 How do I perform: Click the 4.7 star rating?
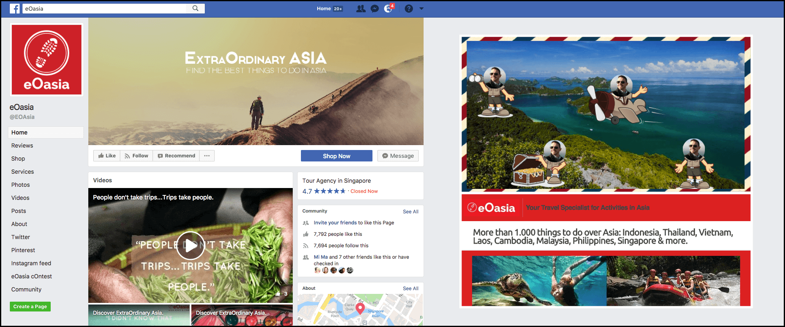324,191
